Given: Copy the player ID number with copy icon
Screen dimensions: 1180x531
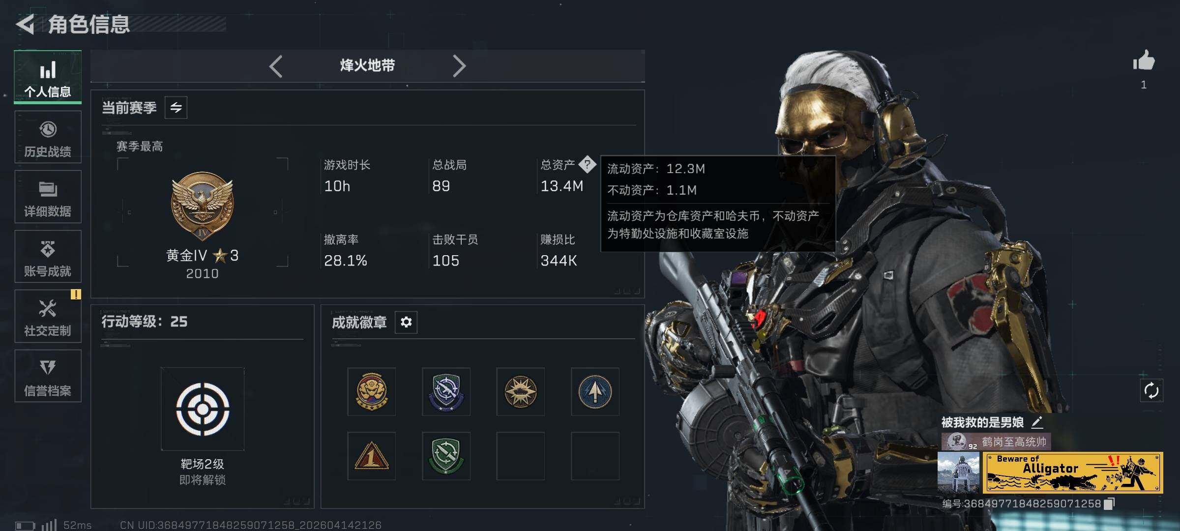Looking at the screenshot, I should click(x=1109, y=503).
